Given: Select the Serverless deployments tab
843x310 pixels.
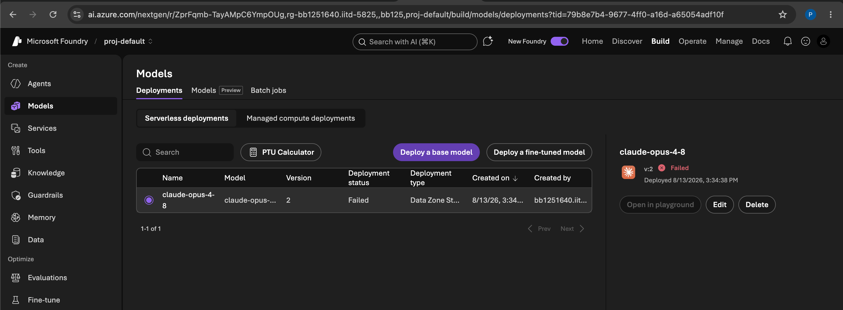Looking at the screenshot, I should click(x=187, y=118).
